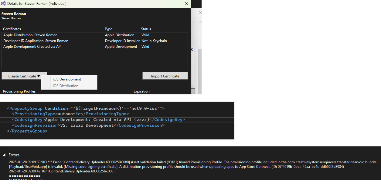Click the Not In Keychain status cell
381x196 pixels.
point(154,41)
